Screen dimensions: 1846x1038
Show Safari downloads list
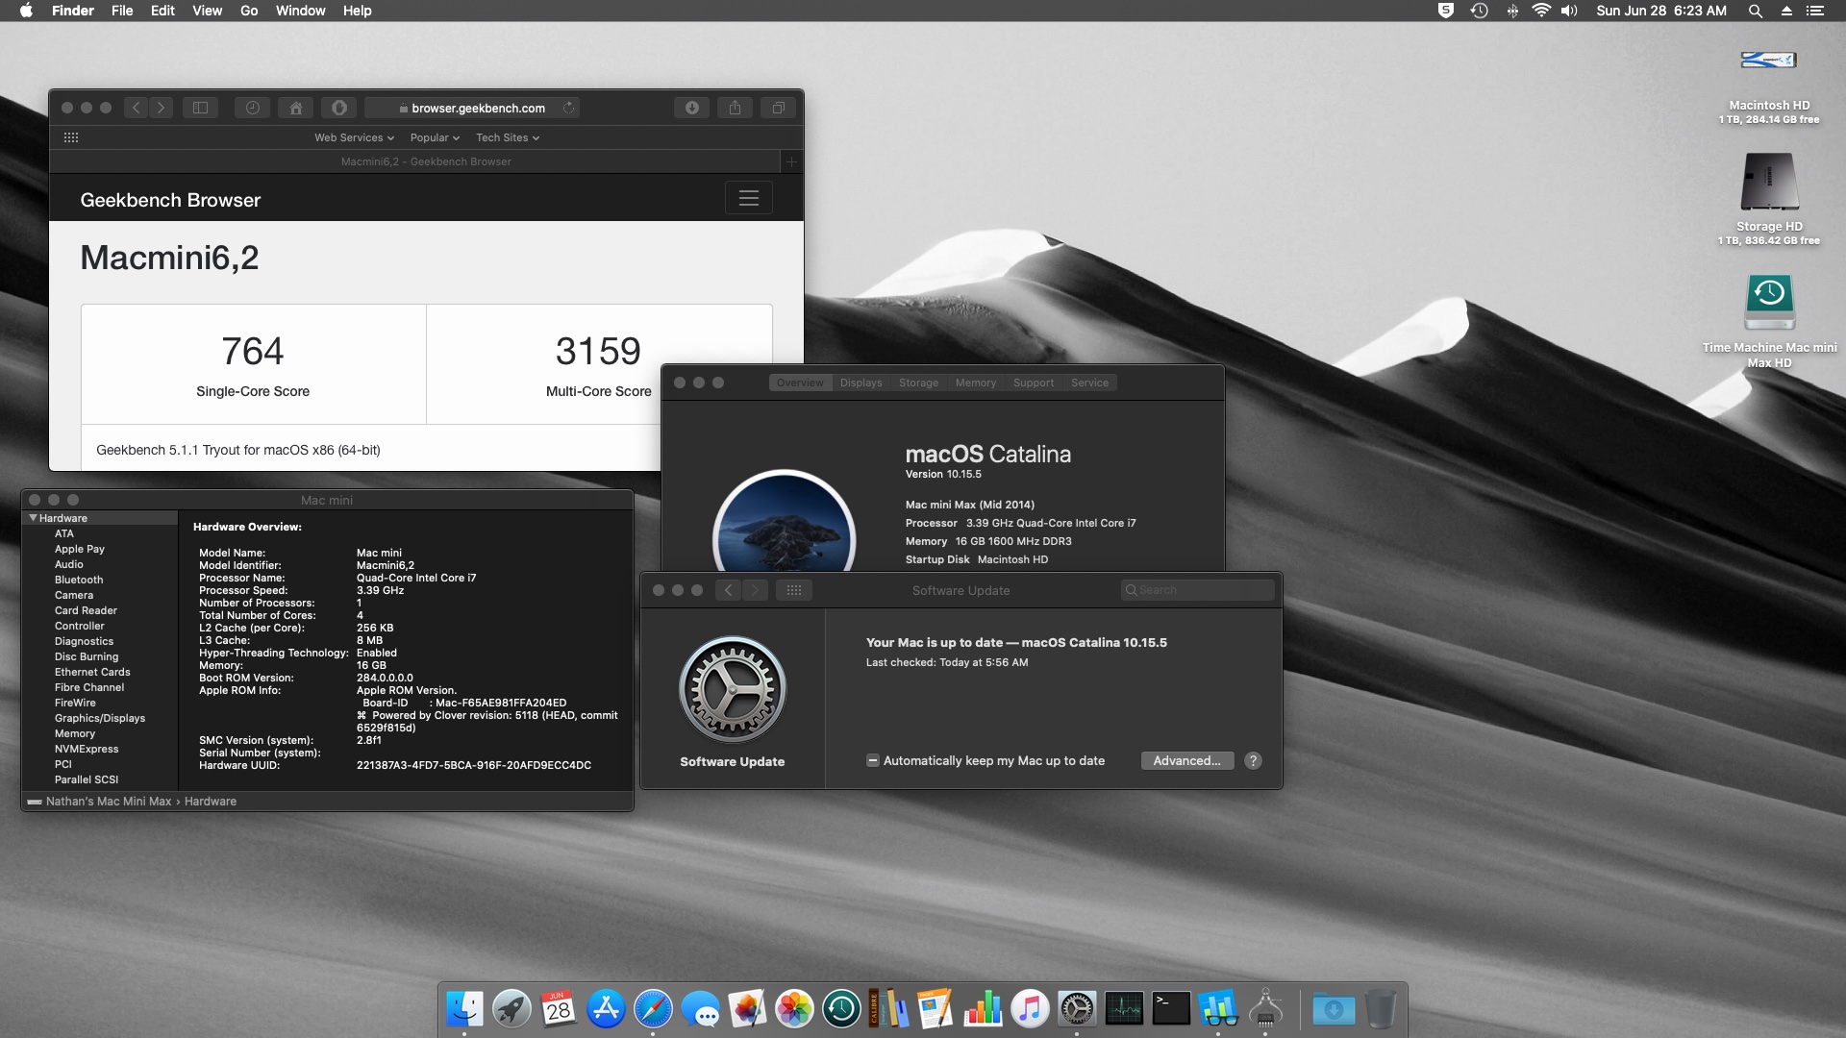(691, 108)
